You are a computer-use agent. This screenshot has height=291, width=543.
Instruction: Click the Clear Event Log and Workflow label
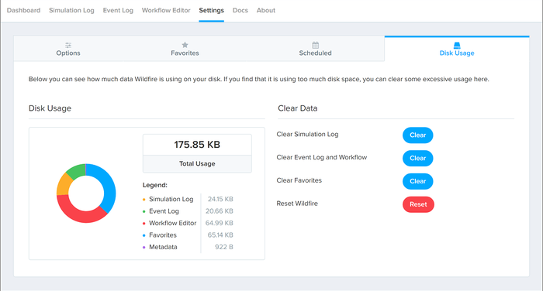coord(322,157)
